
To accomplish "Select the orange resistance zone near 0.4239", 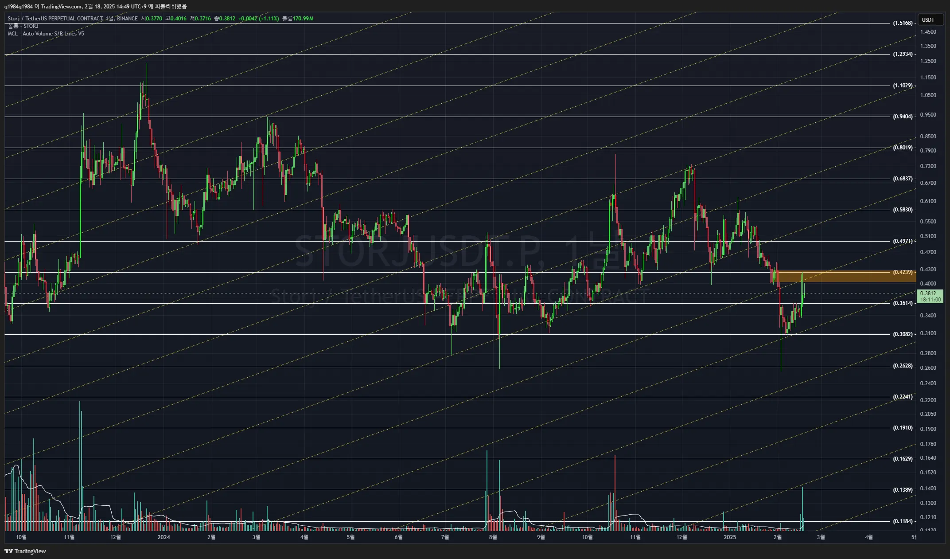I will [846, 277].
